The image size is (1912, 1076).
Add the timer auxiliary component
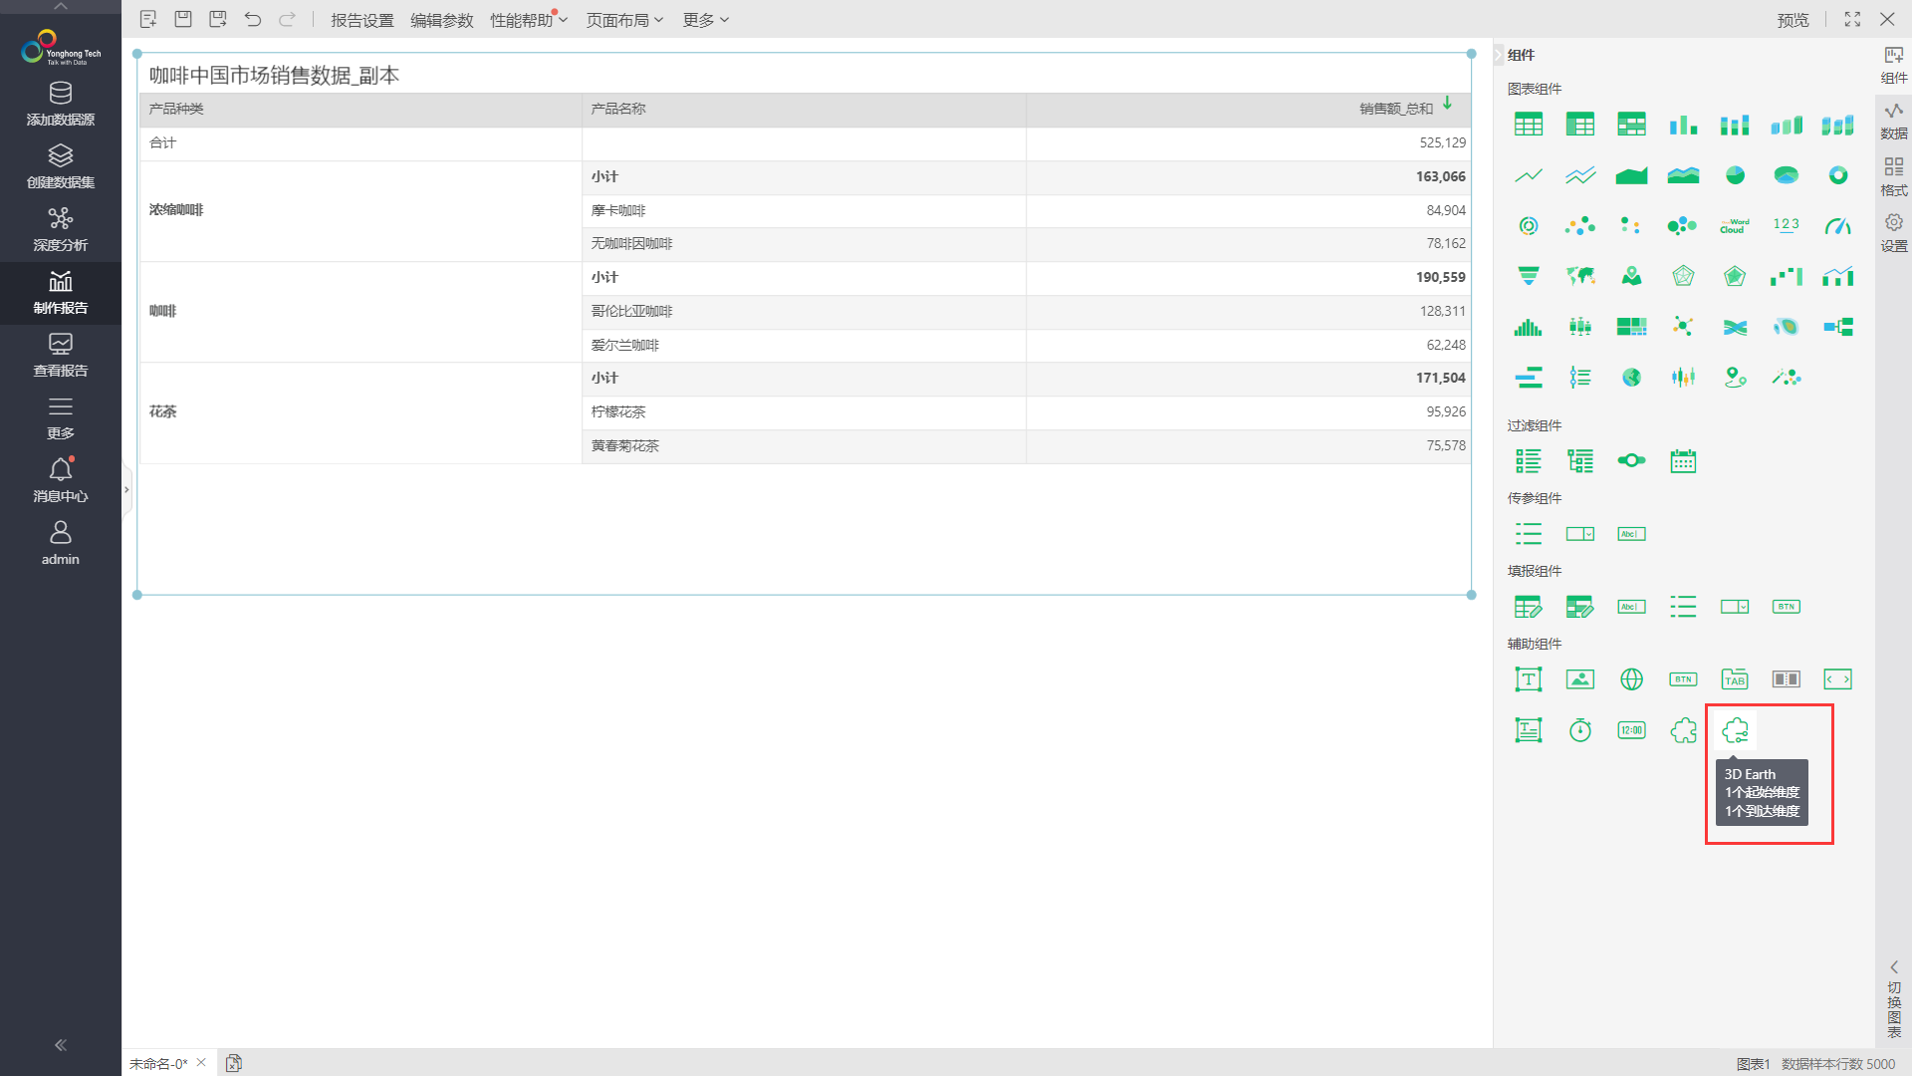tap(1579, 730)
